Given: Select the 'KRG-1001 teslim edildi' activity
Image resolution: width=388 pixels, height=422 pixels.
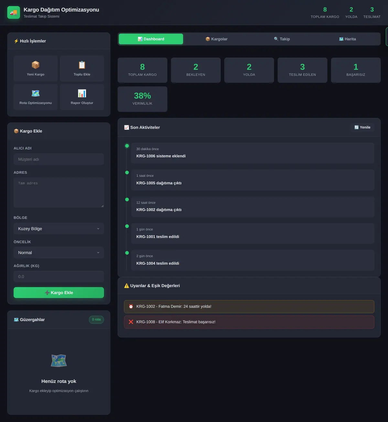Looking at the screenshot, I should tap(253, 233).
